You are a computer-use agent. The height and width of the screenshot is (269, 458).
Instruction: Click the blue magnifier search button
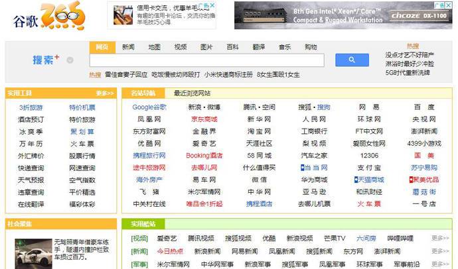[x=352, y=60]
